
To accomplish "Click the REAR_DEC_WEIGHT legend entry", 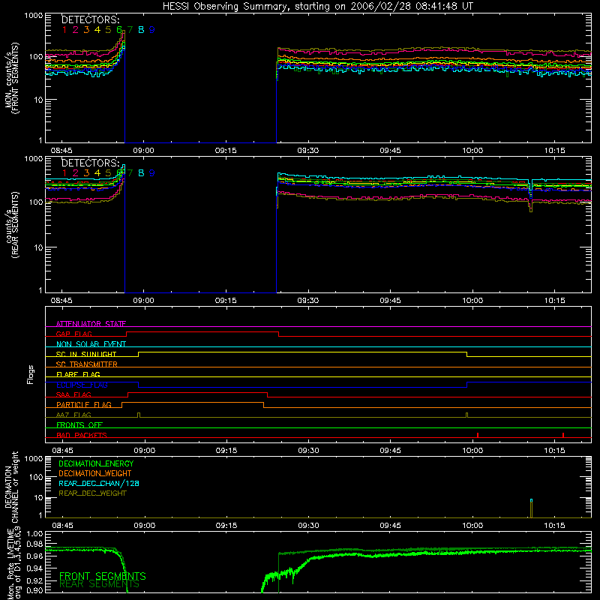I will pyautogui.click(x=92, y=493).
